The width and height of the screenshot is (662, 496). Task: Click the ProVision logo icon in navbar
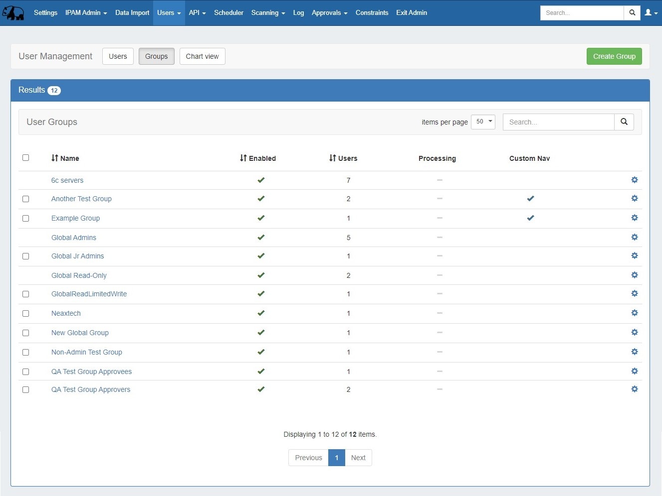click(x=13, y=13)
